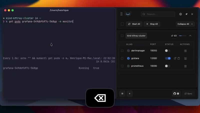Pin the kftray window with pin icon

pyautogui.click(x=186, y=14)
